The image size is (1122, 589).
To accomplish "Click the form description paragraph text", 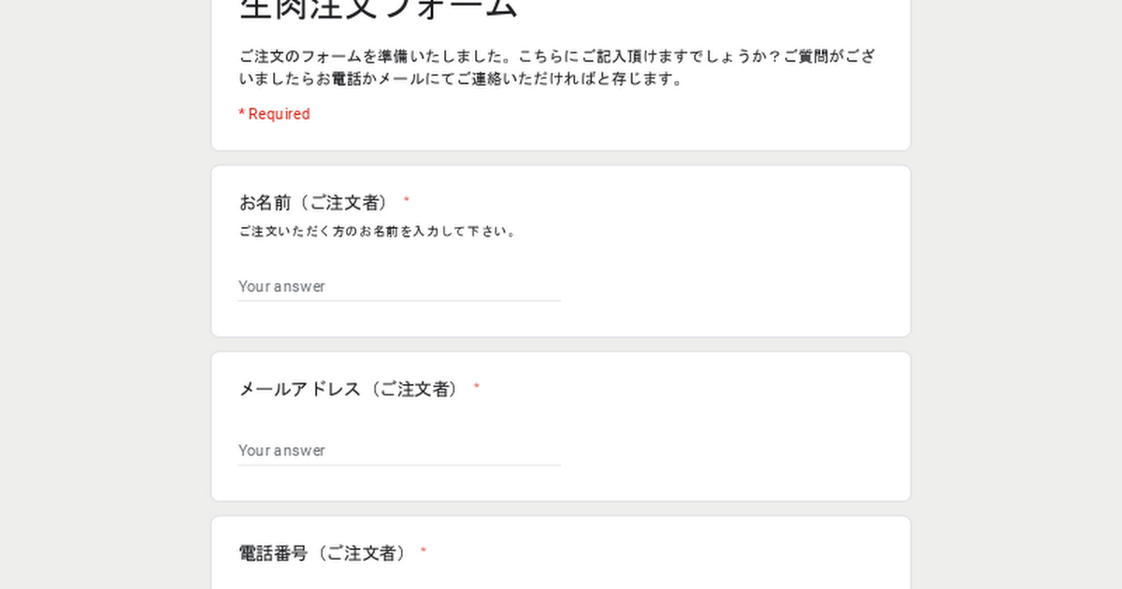I will tap(558, 67).
